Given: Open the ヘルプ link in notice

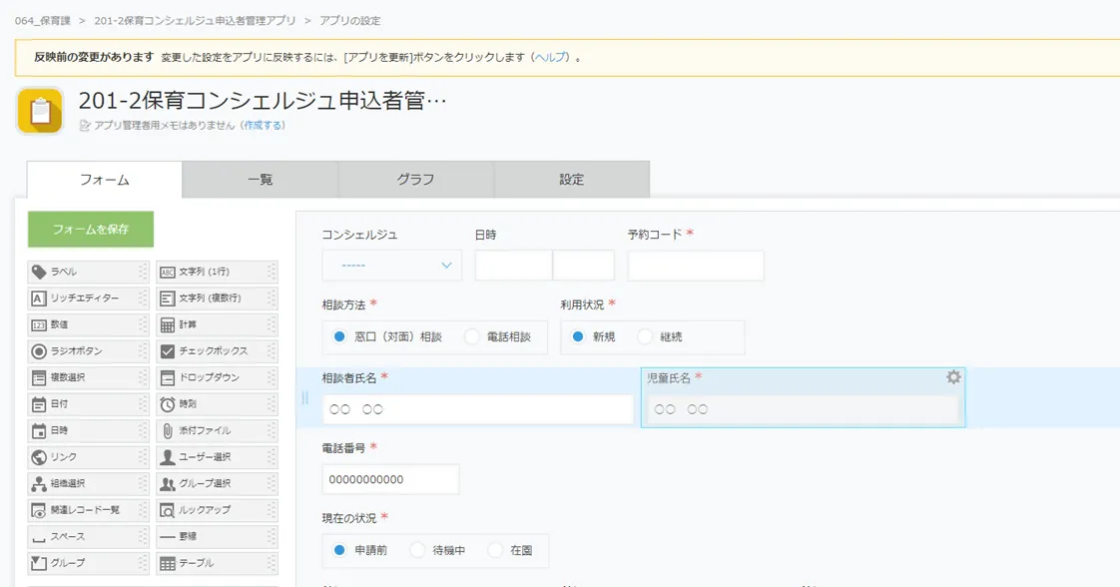Looking at the screenshot, I should (551, 57).
